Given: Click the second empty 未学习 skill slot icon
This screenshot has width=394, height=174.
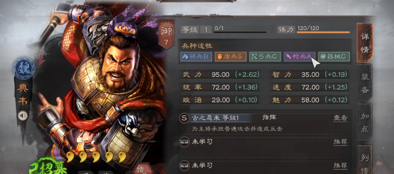Looking at the screenshot, I should click(x=184, y=166).
